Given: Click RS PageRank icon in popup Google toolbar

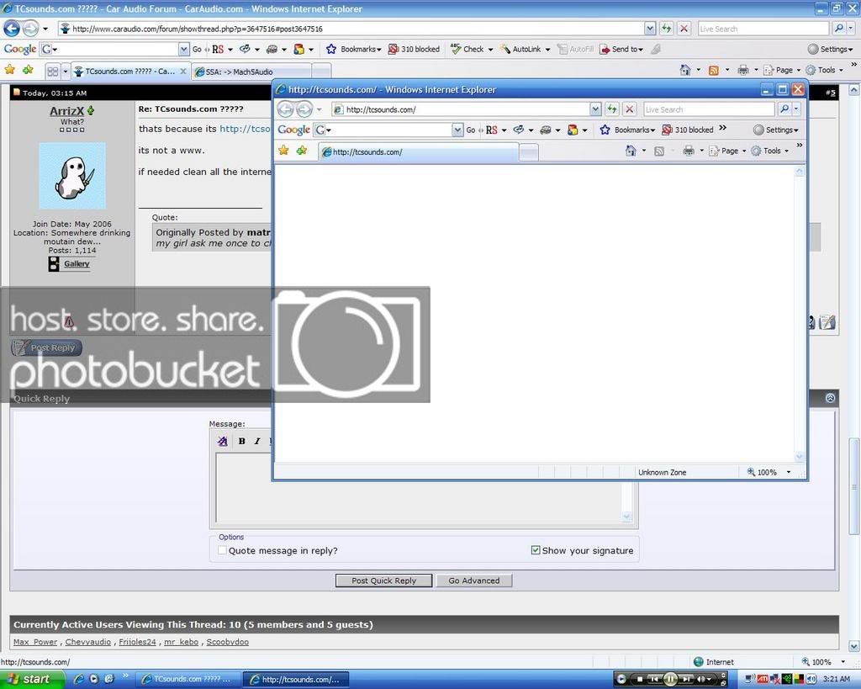Looking at the screenshot, I should click(x=491, y=130).
